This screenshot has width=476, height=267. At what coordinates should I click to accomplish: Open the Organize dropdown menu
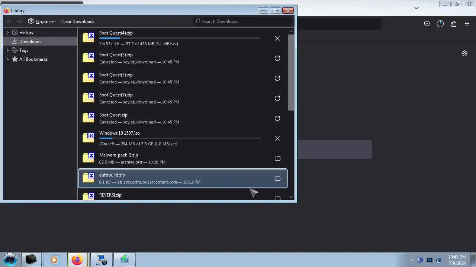point(42,22)
